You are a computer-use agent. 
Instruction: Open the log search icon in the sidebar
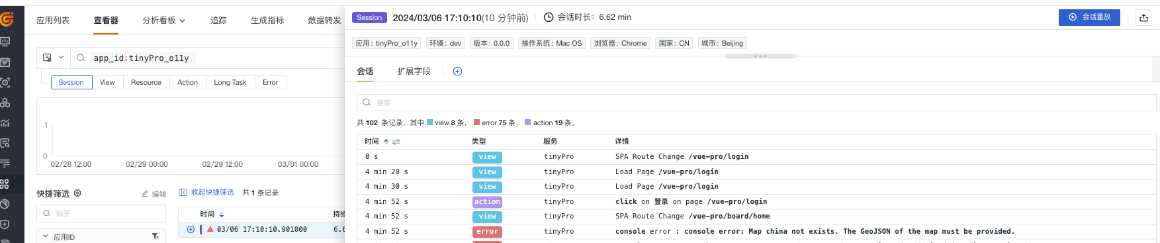click(x=5, y=143)
